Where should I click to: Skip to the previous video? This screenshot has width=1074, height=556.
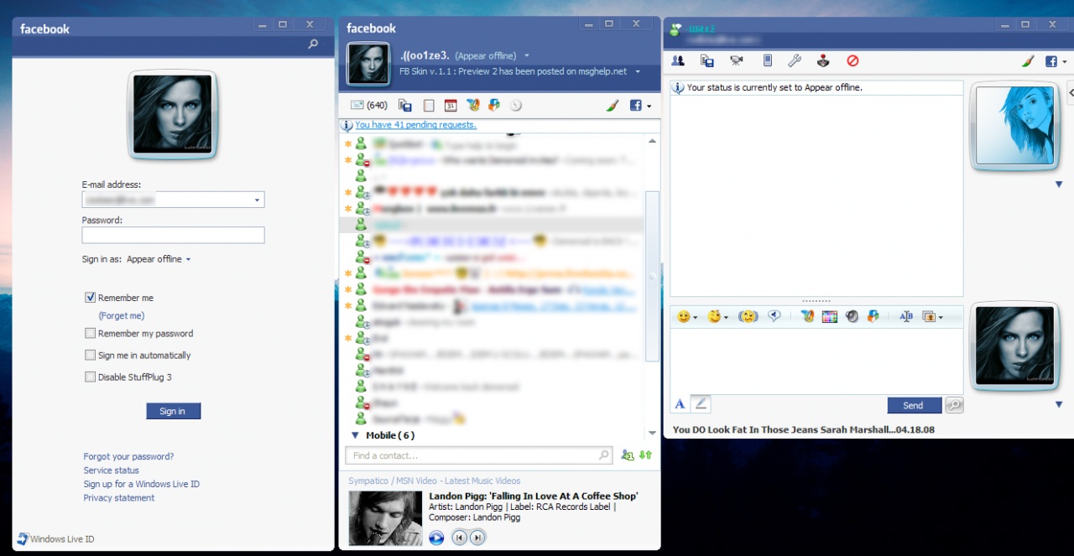[x=459, y=538]
